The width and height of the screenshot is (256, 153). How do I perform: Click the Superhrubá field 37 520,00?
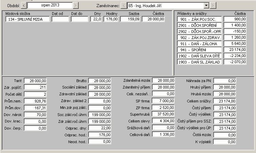coord(163,114)
